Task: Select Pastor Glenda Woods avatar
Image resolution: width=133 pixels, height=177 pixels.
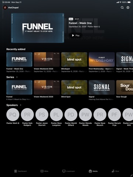Action: click(x=85, y=115)
